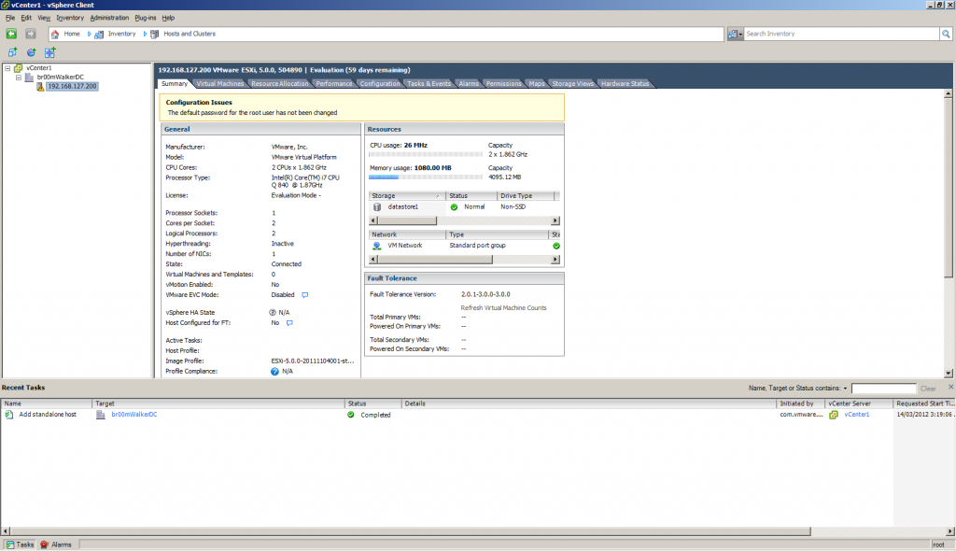Switch to the Virtual Machines tab
Image resolution: width=956 pixels, height=552 pixels.
click(219, 83)
